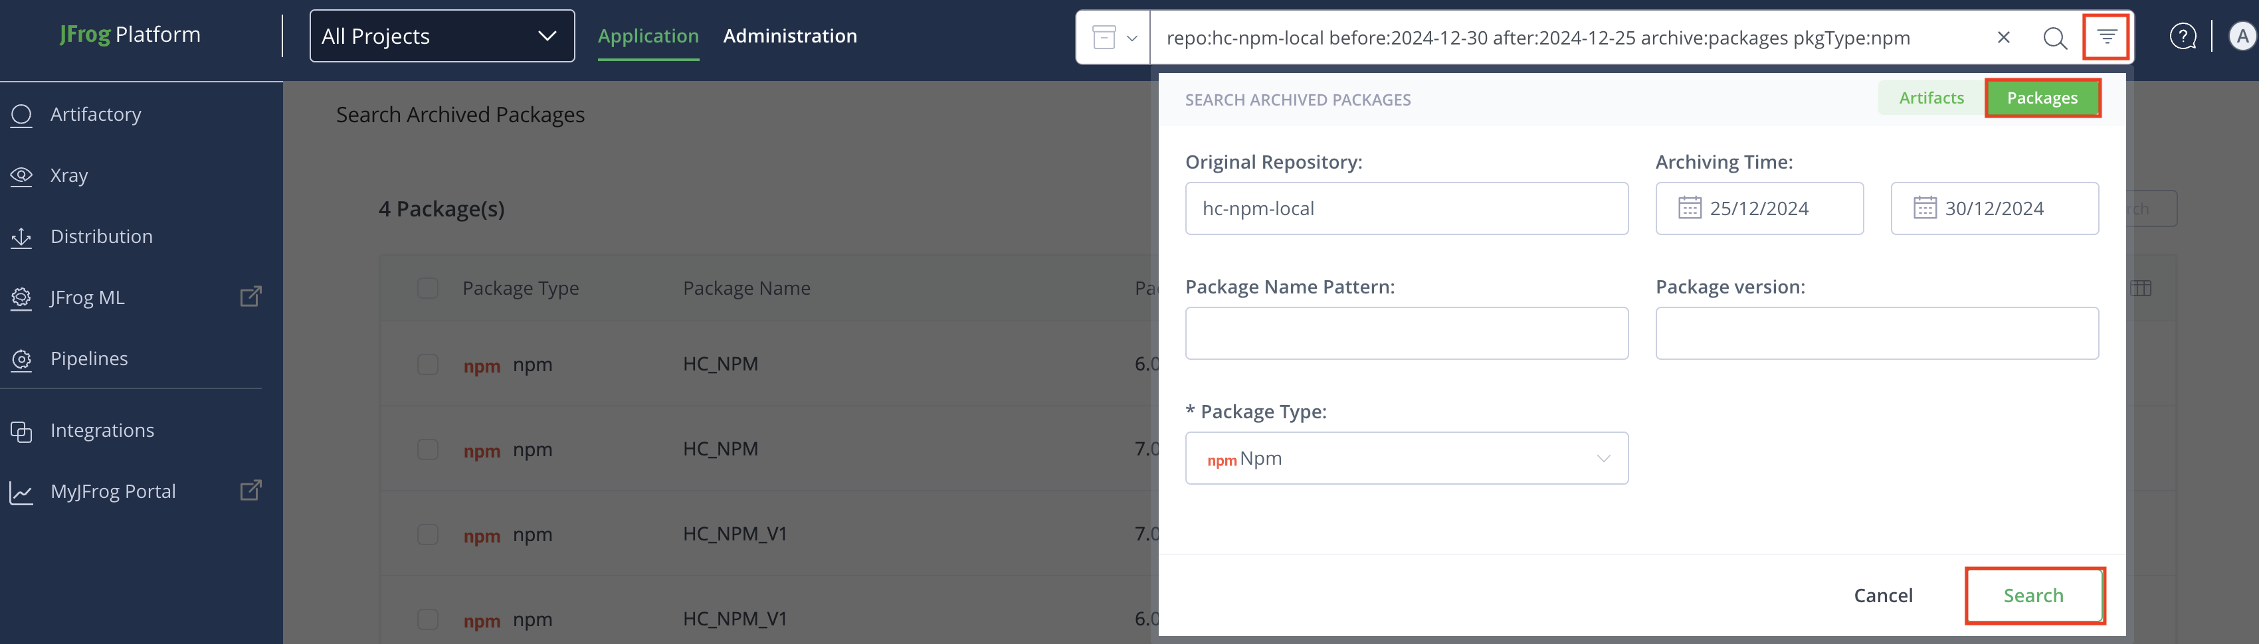Open the advanced search filter icon

click(x=2106, y=37)
